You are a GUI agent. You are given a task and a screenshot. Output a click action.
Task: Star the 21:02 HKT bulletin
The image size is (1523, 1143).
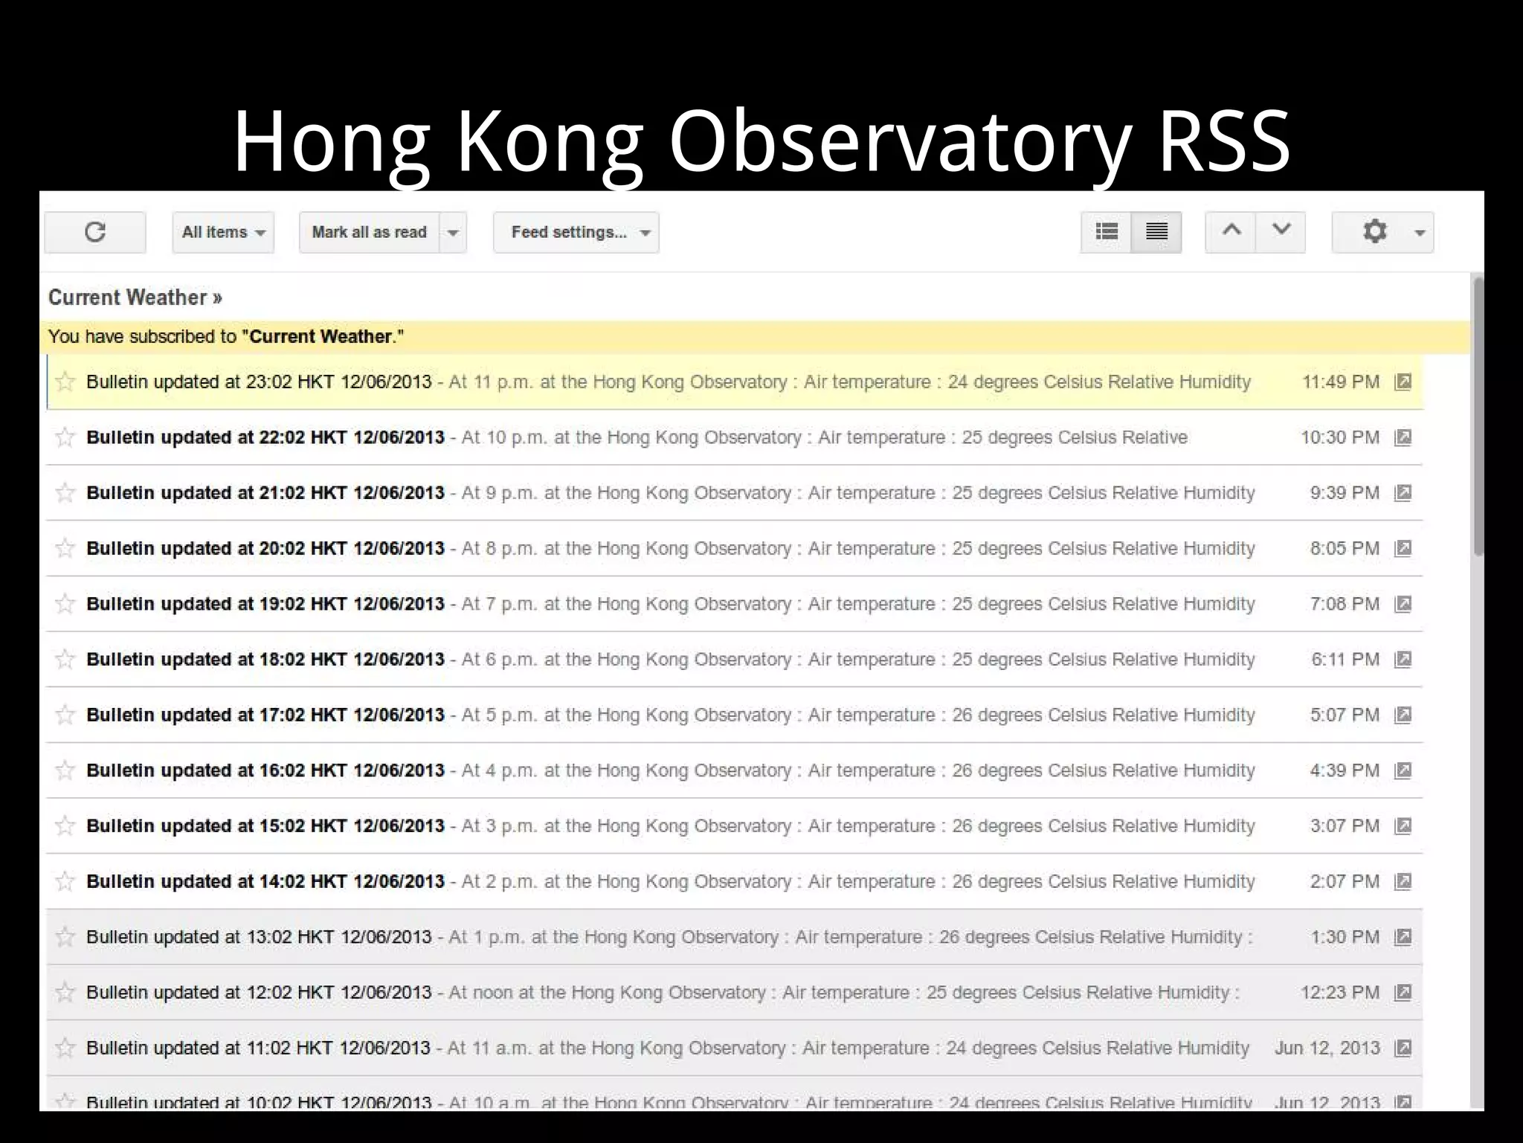click(65, 492)
